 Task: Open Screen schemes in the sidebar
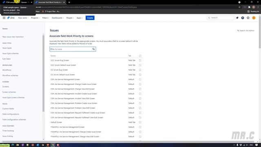pyautogui.click(x=9, y=92)
